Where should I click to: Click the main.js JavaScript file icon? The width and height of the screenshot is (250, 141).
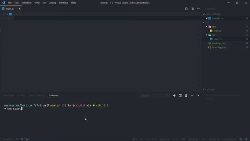point(211,31)
